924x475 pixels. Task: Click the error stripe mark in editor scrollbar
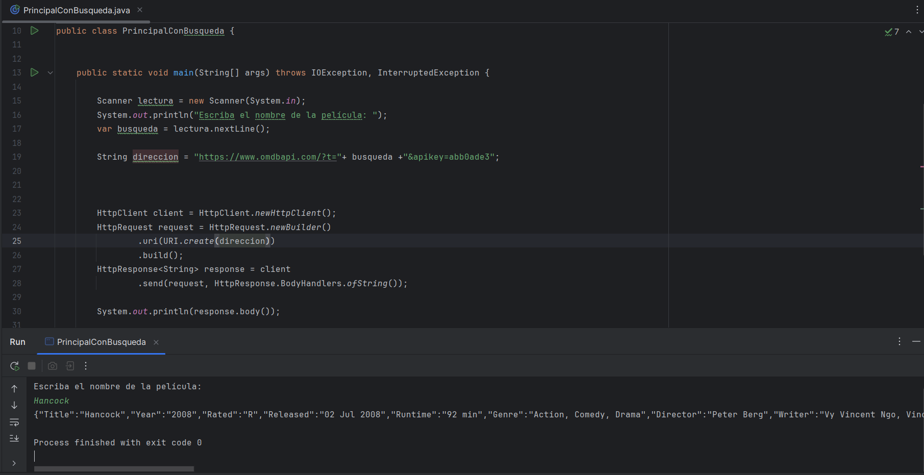[922, 167]
